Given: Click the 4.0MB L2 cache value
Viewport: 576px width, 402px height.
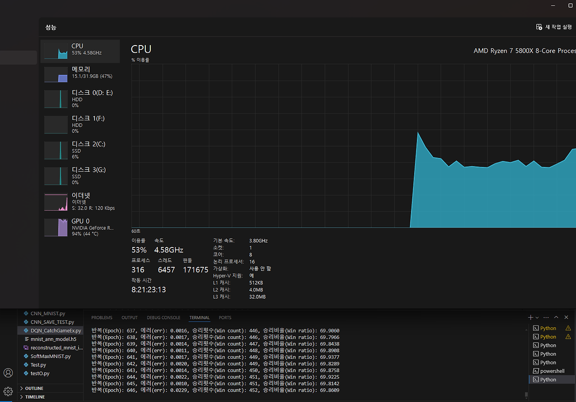Looking at the screenshot, I should coord(256,290).
